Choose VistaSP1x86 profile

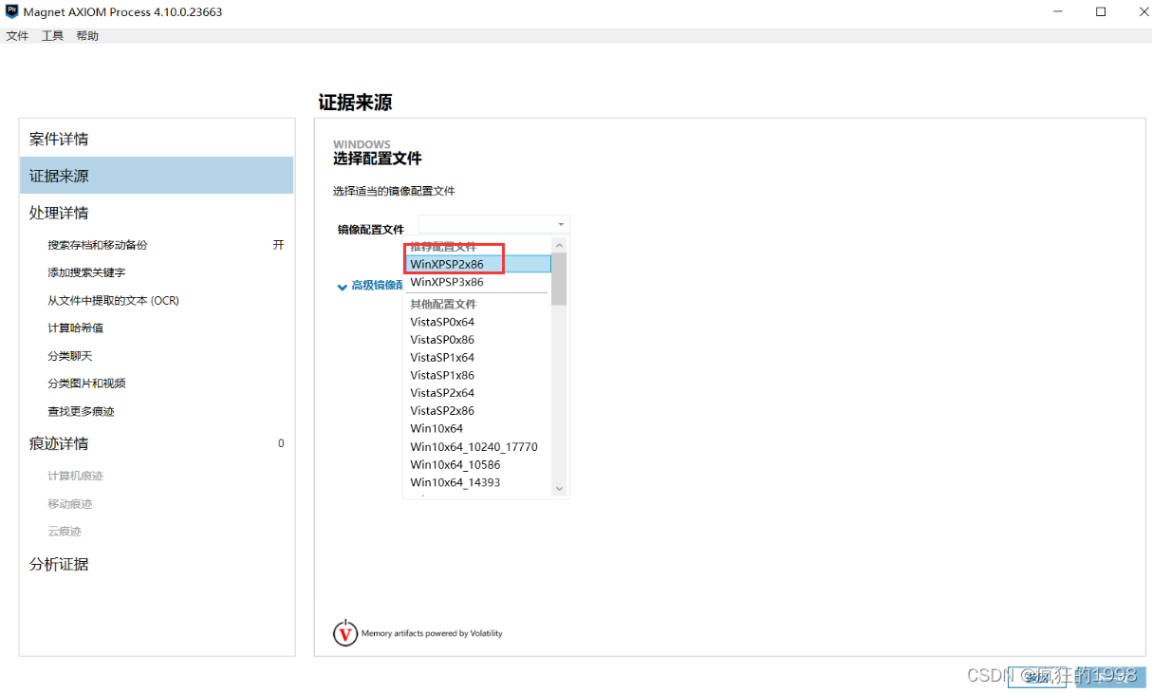[x=477, y=375]
